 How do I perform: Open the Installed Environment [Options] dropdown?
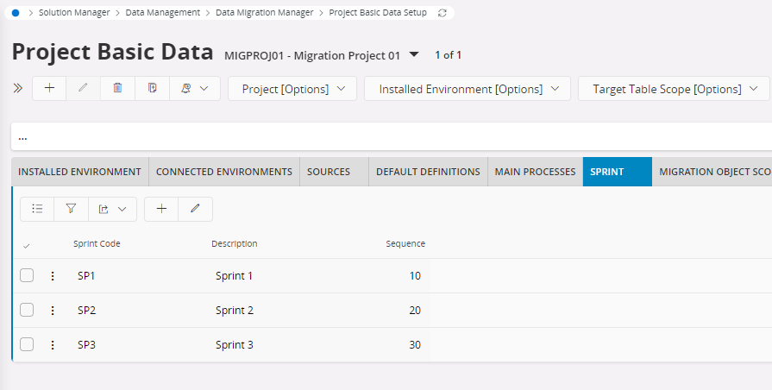(467, 89)
